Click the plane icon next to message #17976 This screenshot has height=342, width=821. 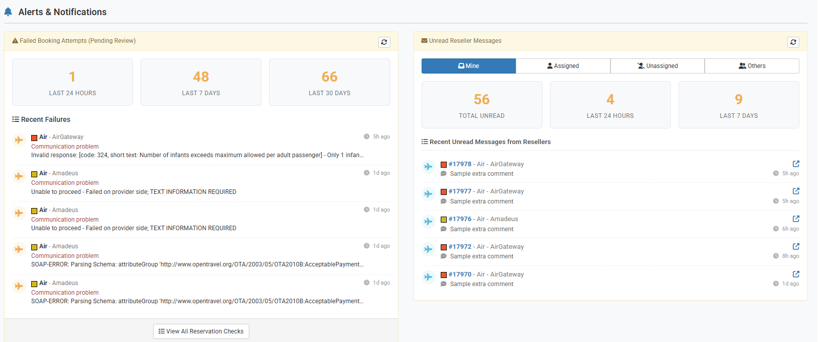pyautogui.click(x=429, y=222)
